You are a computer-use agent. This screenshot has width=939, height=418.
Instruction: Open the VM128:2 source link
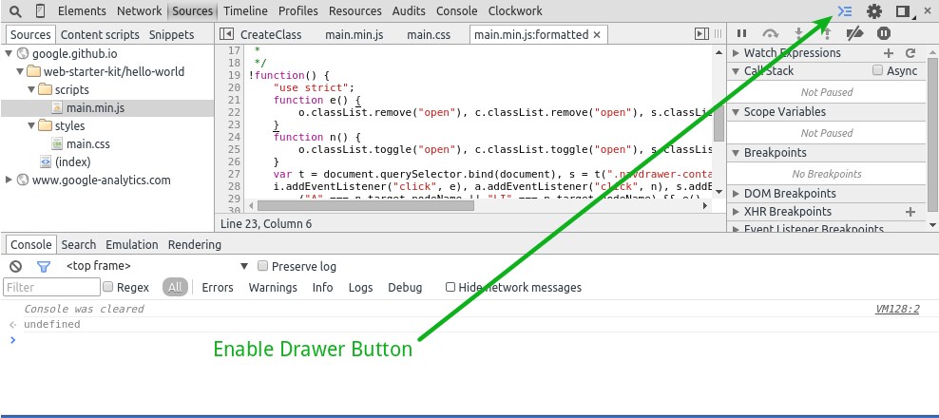click(x=896, y=310)
